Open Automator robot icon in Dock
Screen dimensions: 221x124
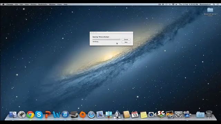117,115
